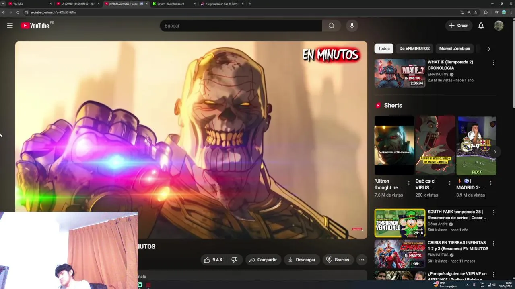The image size is (515, 289).
Task: Open options for WHAT IF Temporada 2 video
Action: [494, 63]
